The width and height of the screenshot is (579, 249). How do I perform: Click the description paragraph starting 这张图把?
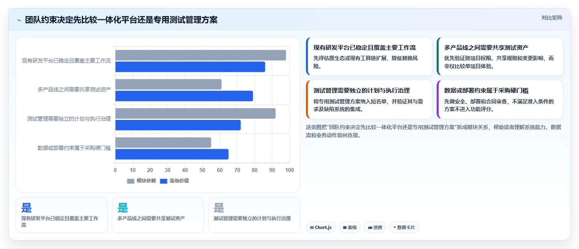click(433, 131)
